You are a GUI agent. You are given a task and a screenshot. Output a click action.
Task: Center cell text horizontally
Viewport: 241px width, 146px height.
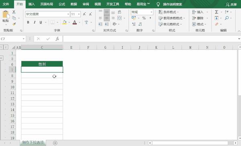coord(107,18)
